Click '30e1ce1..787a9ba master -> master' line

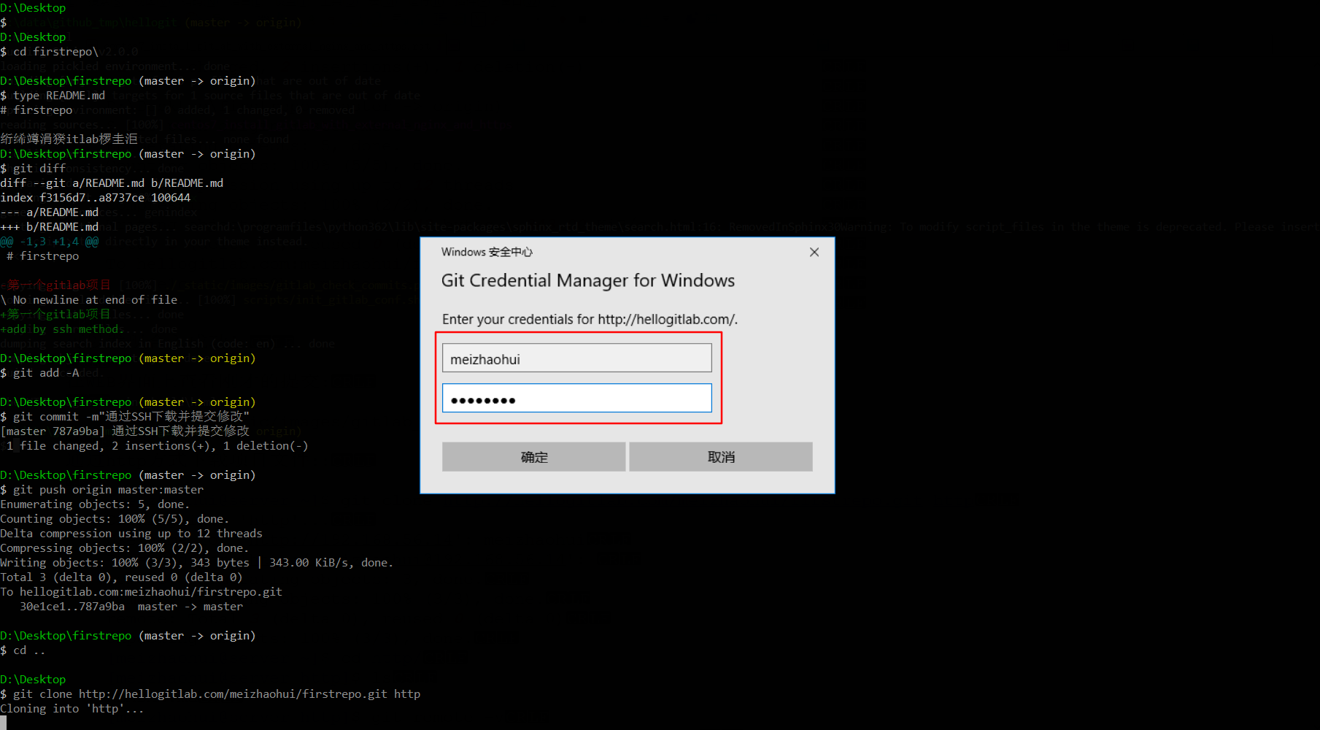tap(131, 607)
